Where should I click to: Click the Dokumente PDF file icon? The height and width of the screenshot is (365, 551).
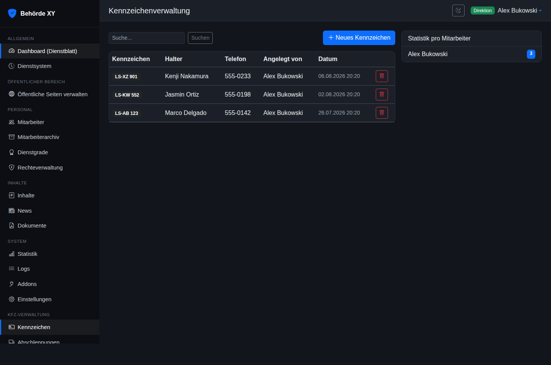(11, 226)
